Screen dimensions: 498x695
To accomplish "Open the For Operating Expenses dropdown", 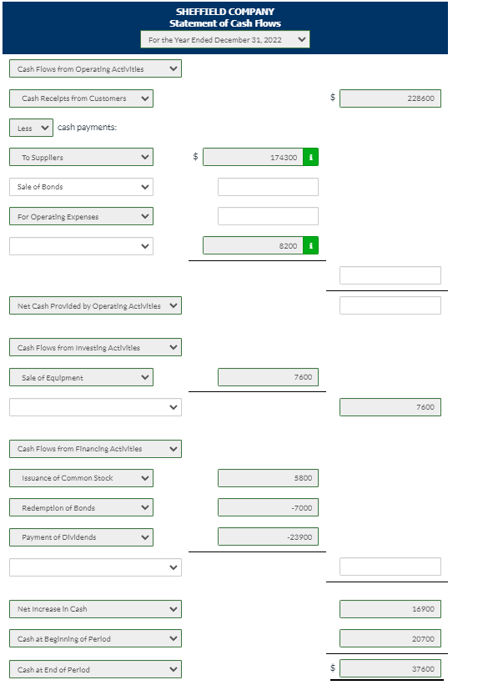I will click(83, 215).
